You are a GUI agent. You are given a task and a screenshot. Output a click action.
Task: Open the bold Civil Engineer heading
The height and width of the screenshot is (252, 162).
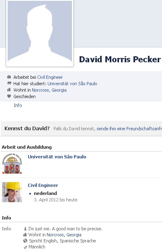pyautogui.click(x=43, y=185)
